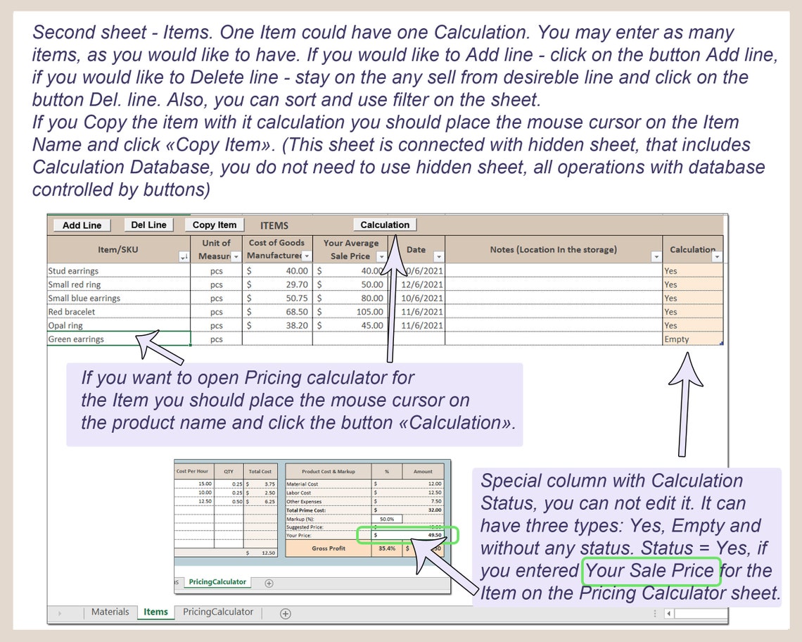The height and width of the screenshot is (642, 802).
Task: Click the Add new sheet plus icon
Action: [285, 612]
